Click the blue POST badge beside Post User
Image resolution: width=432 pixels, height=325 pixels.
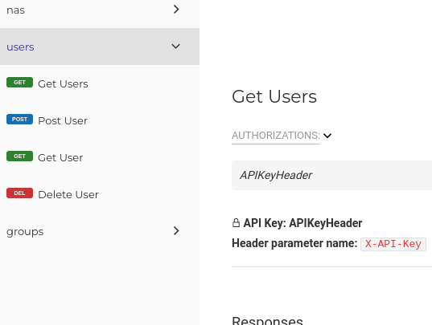coord(19,120)
